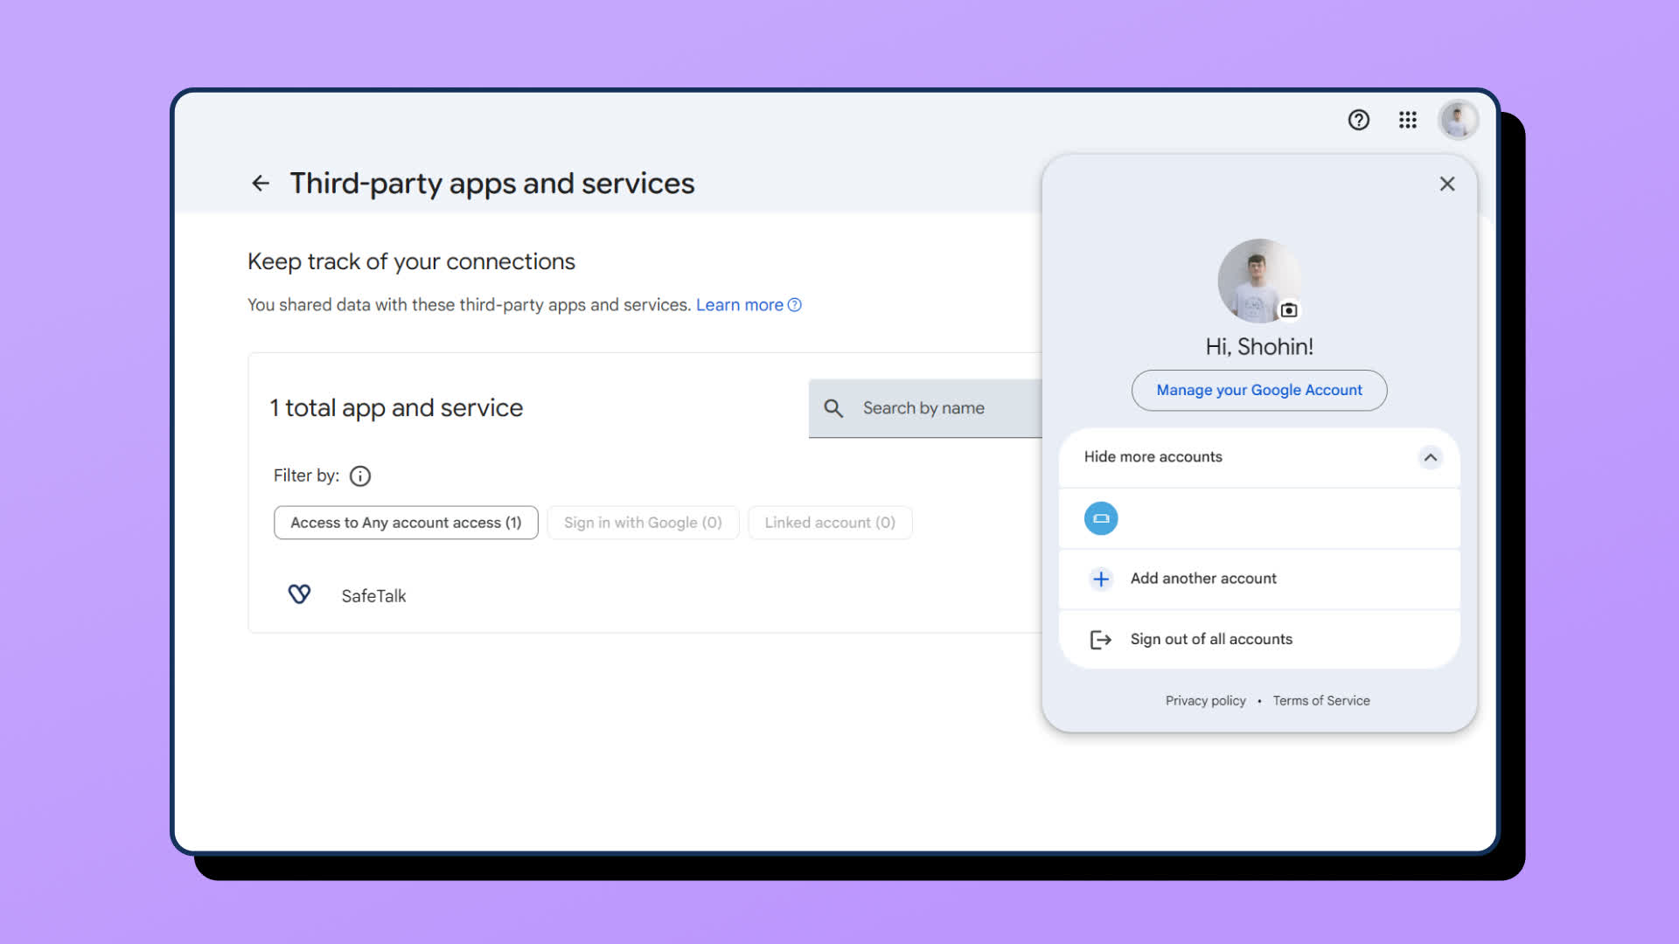Screen dimensions: 1679x944
Task: Close the account popup panel
Action: click(x=1447, y=184)
